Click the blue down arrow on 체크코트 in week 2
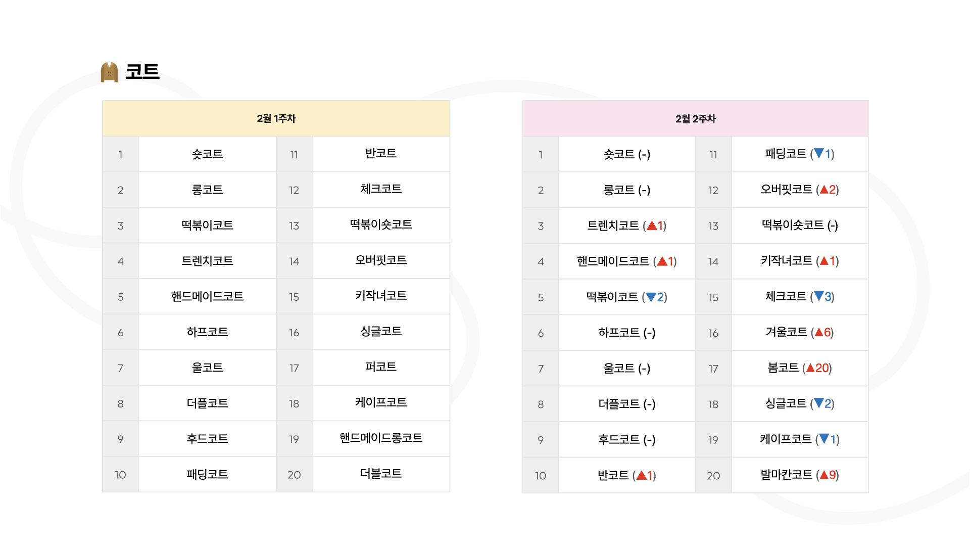The image size is (970, 546). [819, 296]
